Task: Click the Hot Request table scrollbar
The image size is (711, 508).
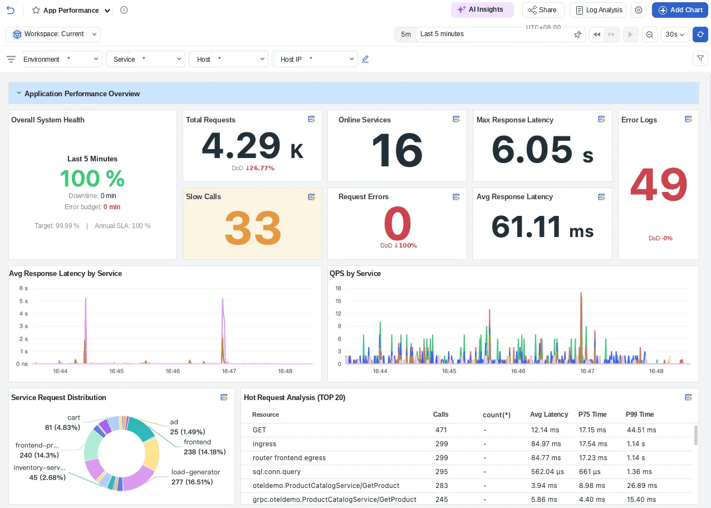Action: [696, 435]
